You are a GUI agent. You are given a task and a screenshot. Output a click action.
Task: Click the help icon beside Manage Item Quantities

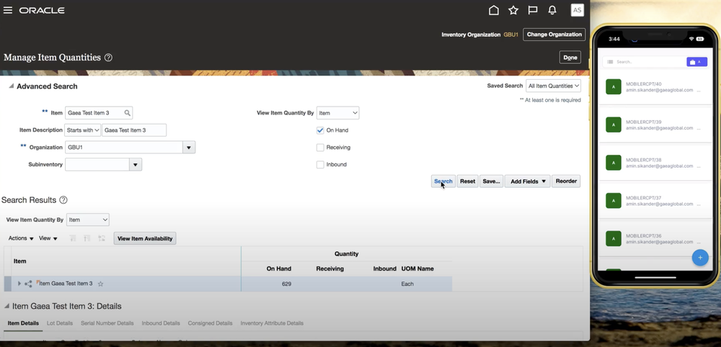click(108, 58)
